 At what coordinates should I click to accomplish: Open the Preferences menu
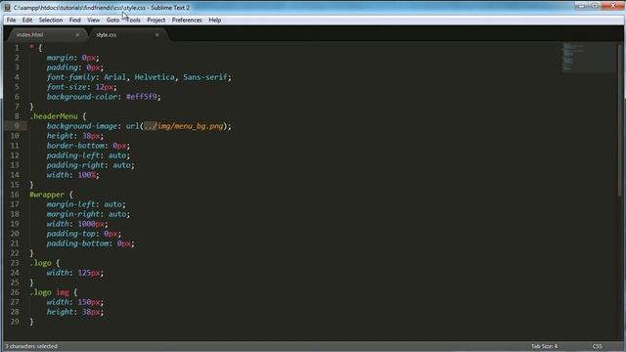(x=187, y=20)
